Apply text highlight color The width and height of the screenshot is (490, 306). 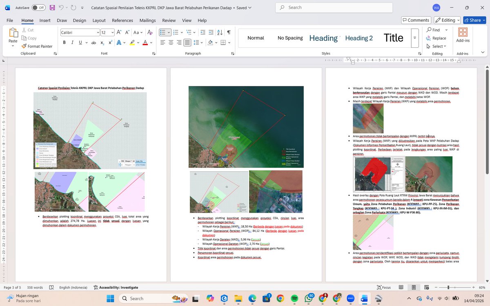pos(132,42)
